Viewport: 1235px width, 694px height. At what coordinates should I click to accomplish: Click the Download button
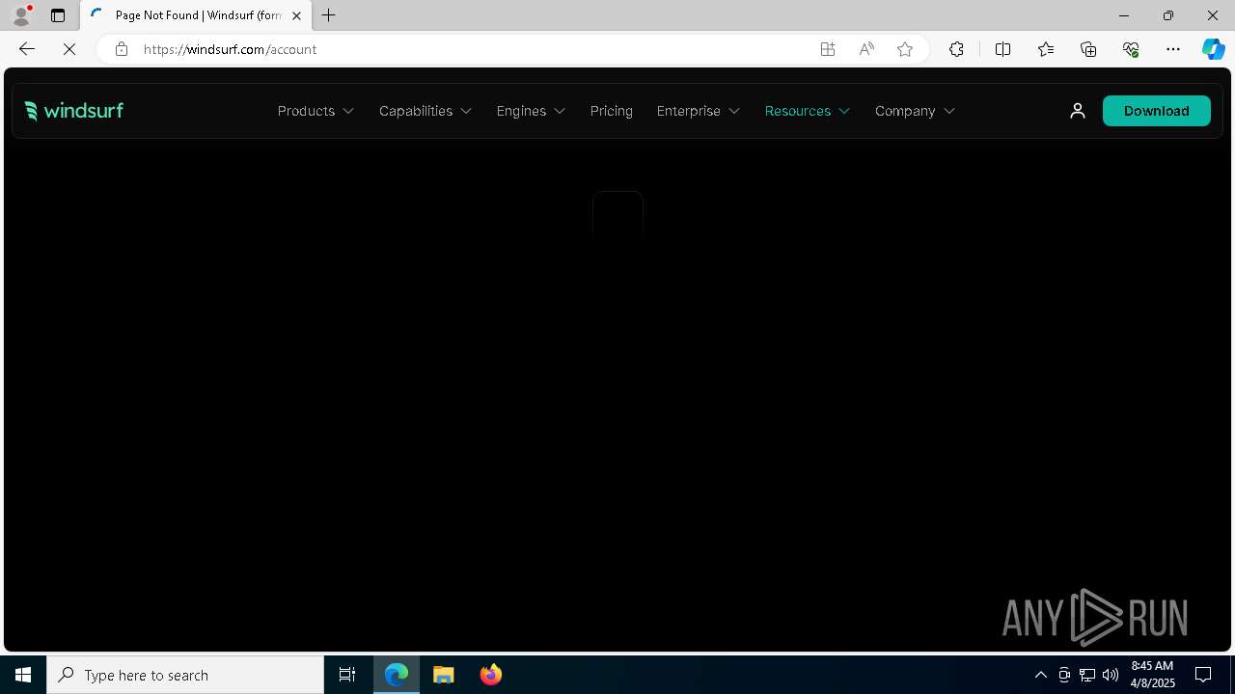point(1156,111)
